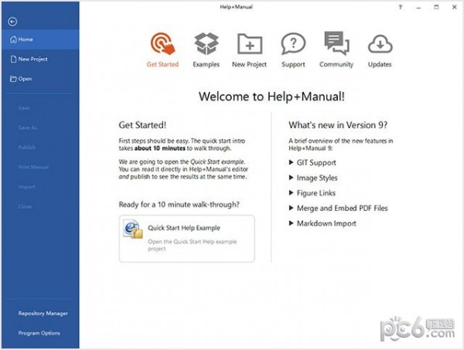Screen dimensions: 464x350
Task: Maximize the Help+Manual window
Action: coord(436,7)
